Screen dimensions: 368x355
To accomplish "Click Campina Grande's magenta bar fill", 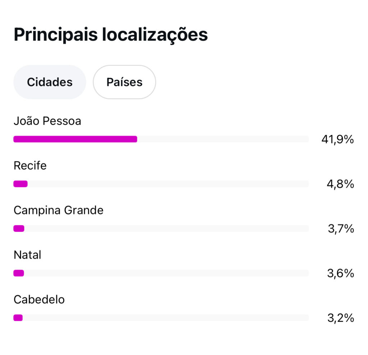I will (19, 229).
